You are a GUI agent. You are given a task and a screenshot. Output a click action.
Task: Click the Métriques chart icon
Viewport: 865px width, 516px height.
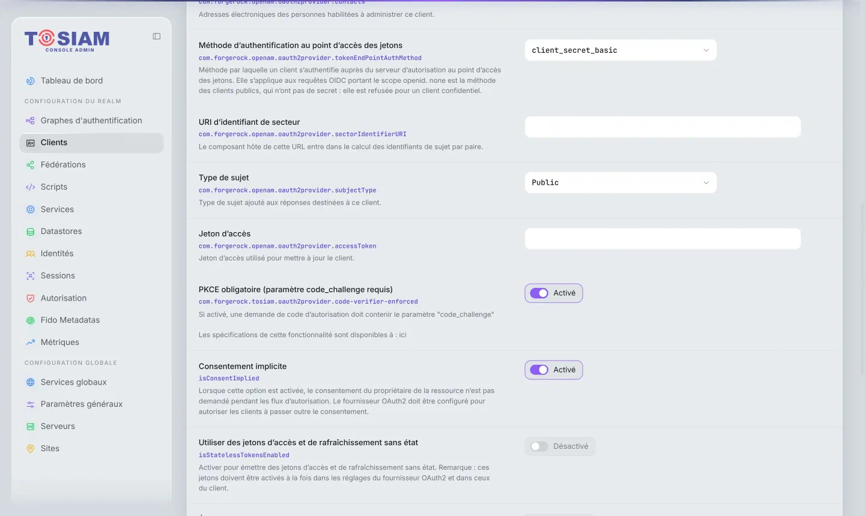click(31, 343)
